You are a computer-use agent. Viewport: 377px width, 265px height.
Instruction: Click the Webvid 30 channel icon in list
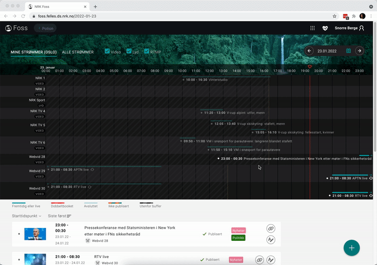[x=97, y=263]
